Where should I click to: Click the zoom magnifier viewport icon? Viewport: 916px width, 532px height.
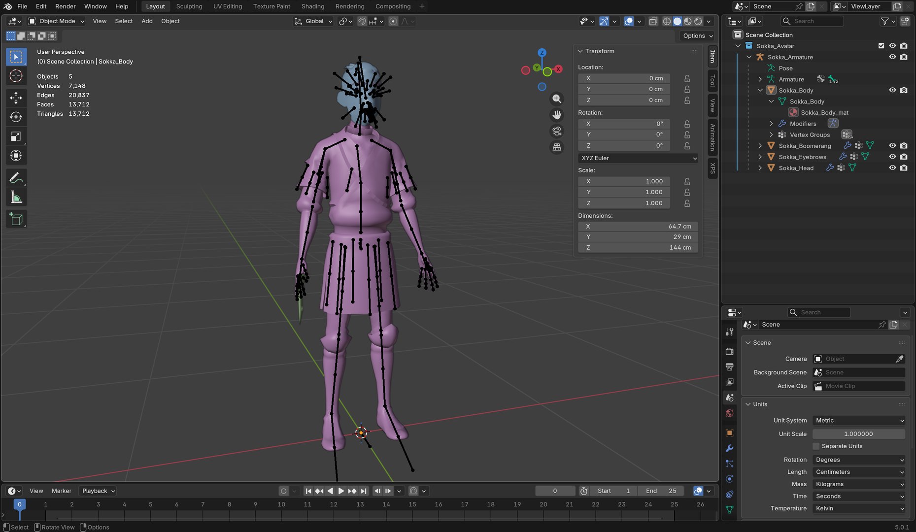pyautogui.click(x=556, y=99)
